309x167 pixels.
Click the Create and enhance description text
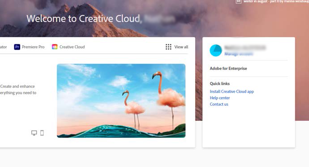coord(18,90)
